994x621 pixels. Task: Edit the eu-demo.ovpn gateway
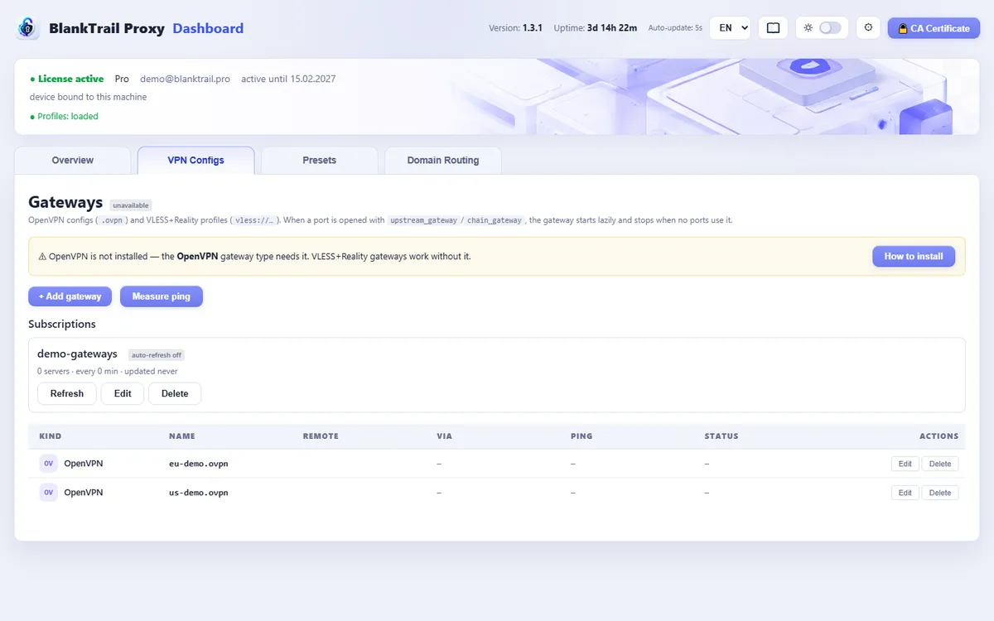coord(905,464)
